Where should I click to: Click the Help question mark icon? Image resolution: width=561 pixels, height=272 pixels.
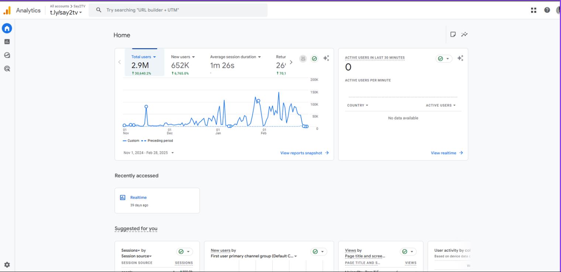(547, 10)
